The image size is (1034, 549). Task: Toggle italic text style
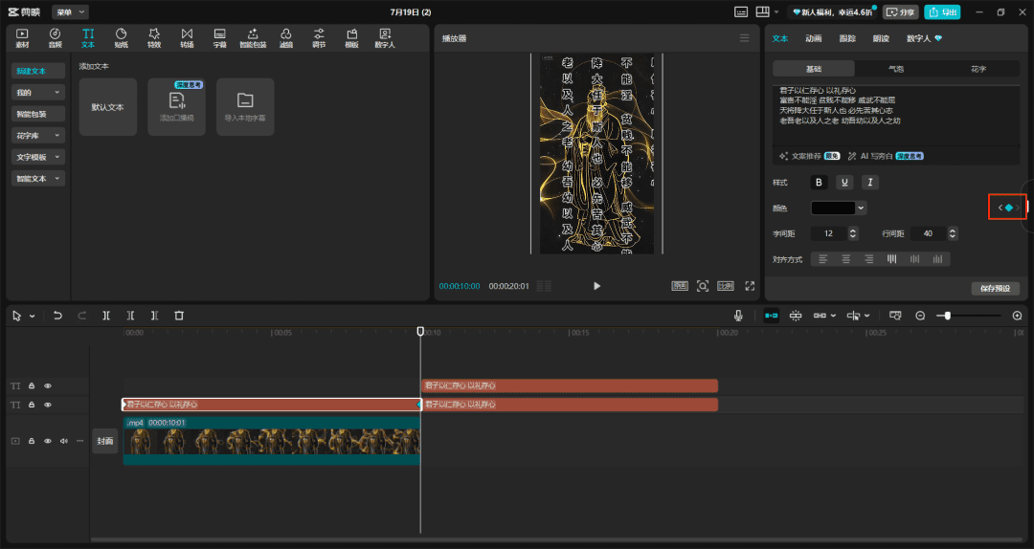[x=869, y=182]
